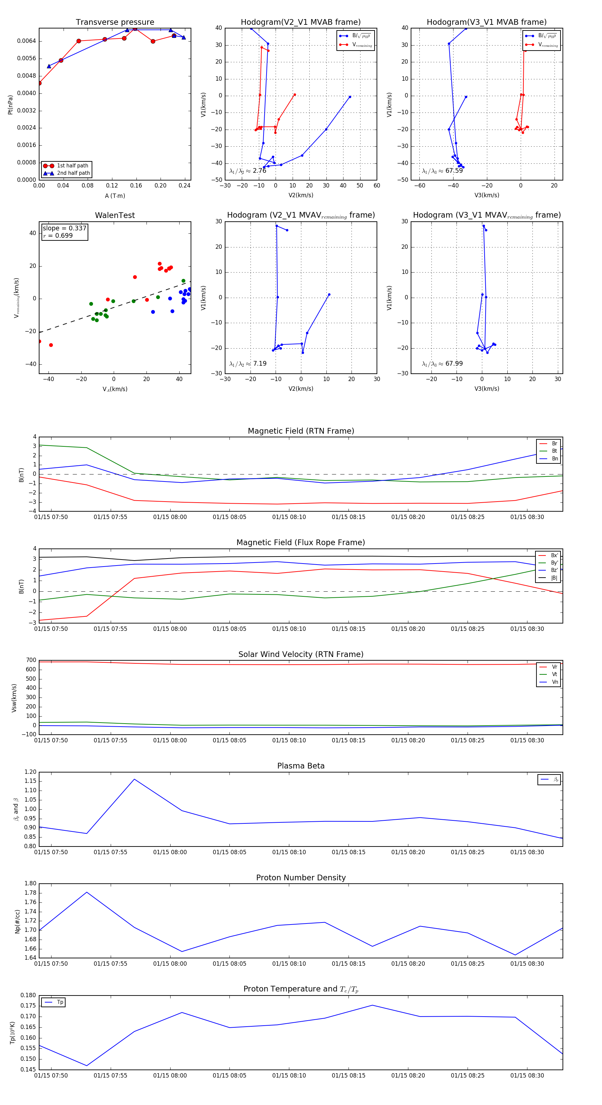Click the 'WalenTest' plot title

coord(115,215)
